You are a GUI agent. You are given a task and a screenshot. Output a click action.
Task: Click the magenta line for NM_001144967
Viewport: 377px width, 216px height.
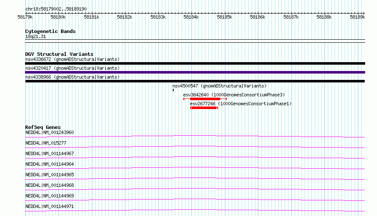(195, 157)
